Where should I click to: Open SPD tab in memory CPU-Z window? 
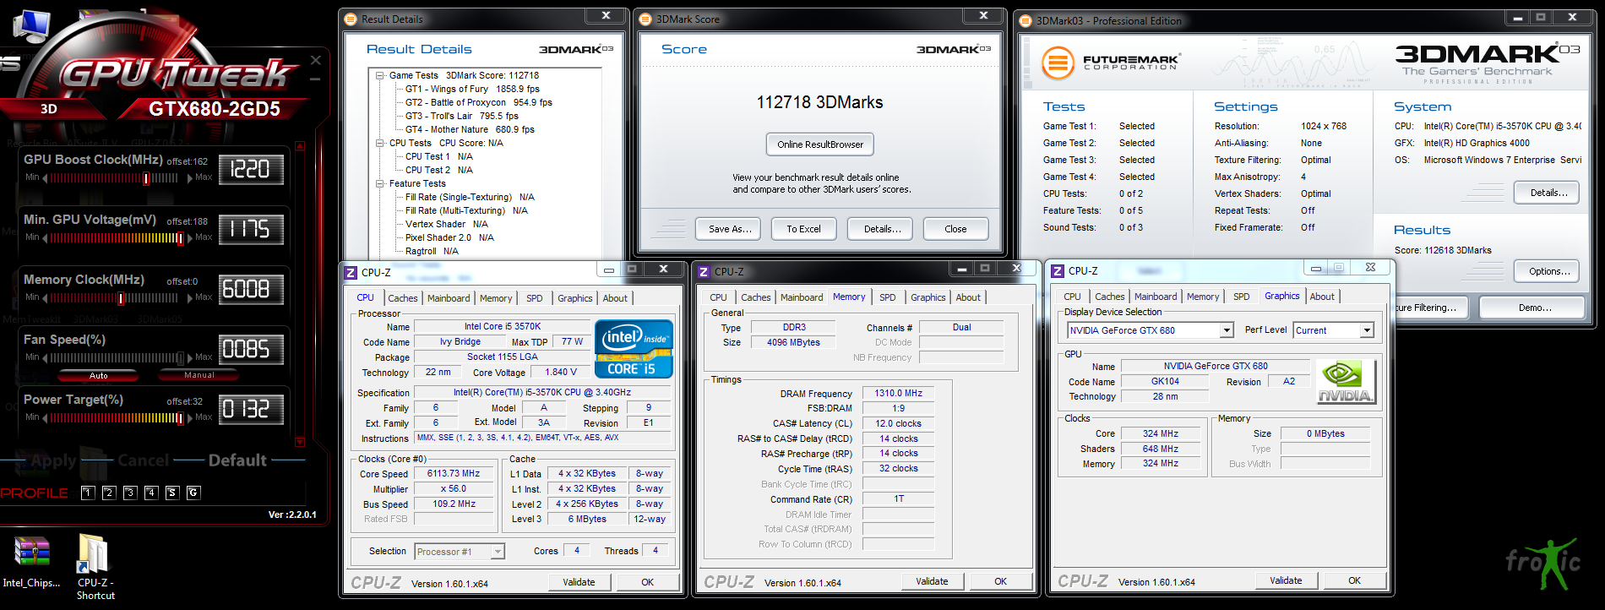click(888, 297)
